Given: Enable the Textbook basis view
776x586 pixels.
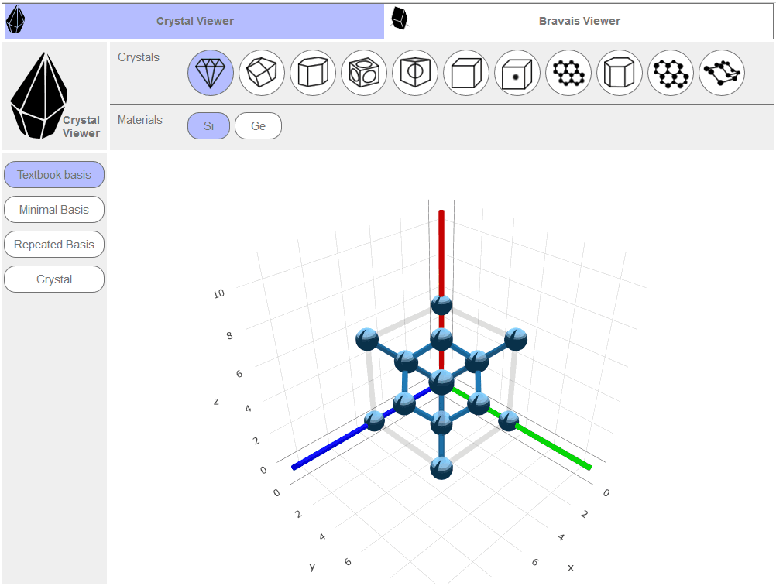Looking at the screenshot, I should pyautogui.click(x=54, y=175).
